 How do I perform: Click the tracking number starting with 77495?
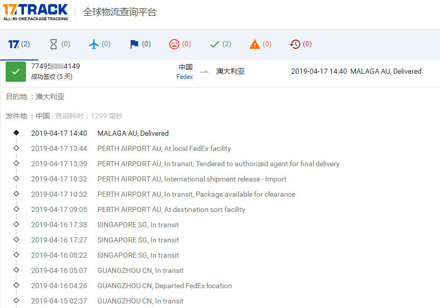(x=55, y=67)
